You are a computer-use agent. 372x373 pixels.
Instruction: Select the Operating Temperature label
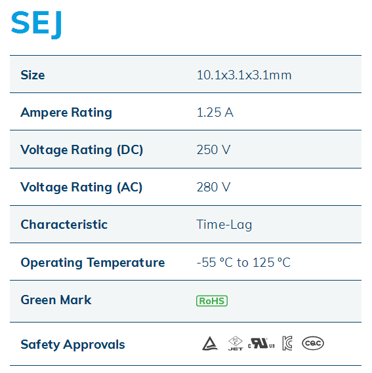93,263
